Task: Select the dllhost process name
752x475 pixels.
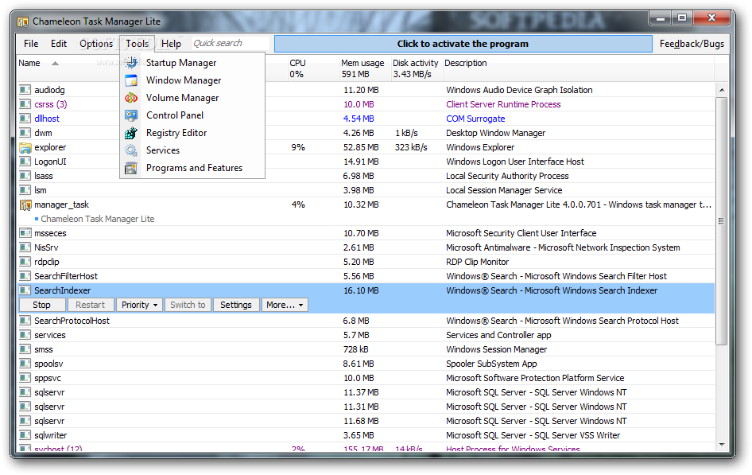Action: [x=47, y=119]
